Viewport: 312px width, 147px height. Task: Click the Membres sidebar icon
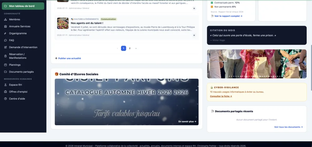point(5,19)
